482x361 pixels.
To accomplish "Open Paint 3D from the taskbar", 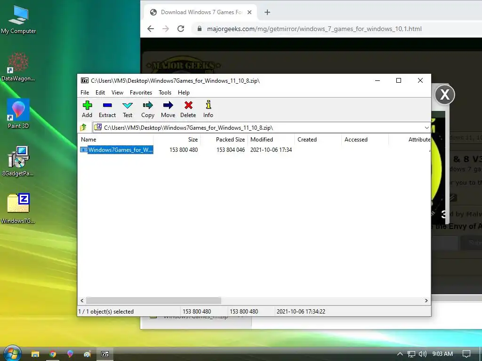I will 70,354.
